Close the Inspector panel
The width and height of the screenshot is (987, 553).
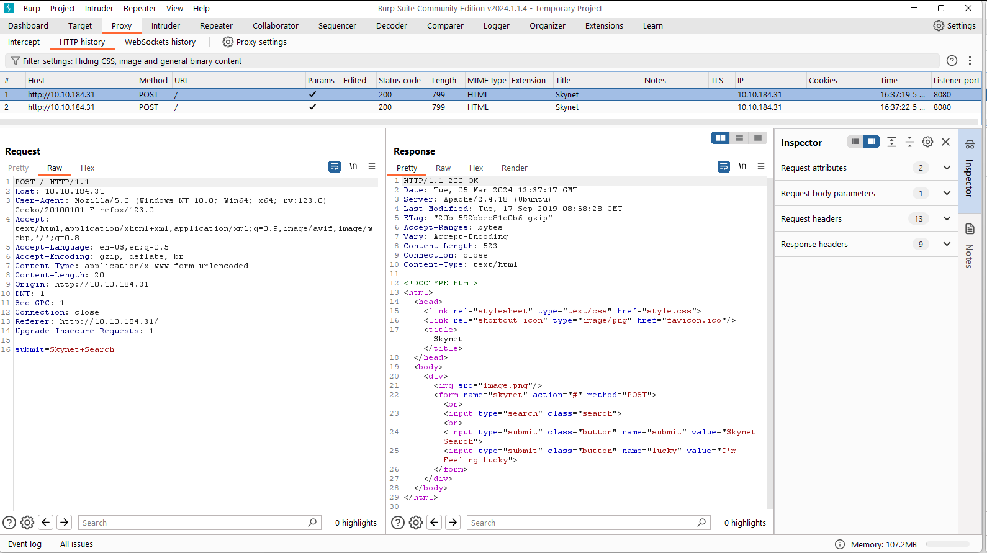945,142
